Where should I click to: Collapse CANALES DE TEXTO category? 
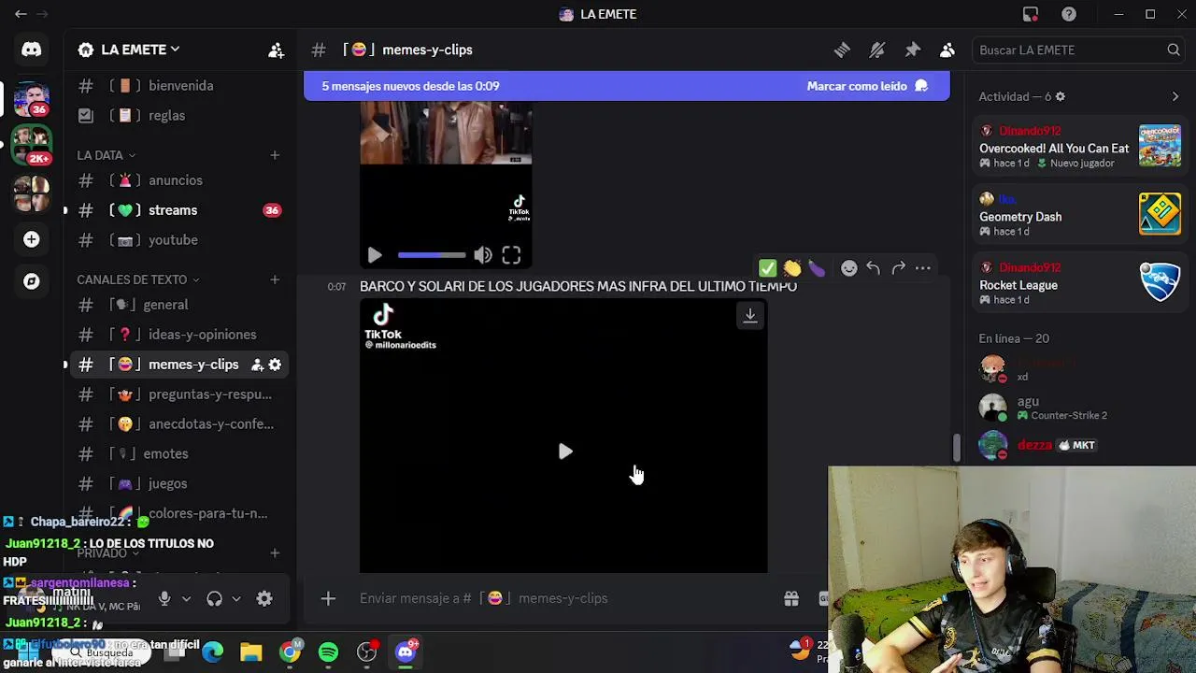coord(138,279)
